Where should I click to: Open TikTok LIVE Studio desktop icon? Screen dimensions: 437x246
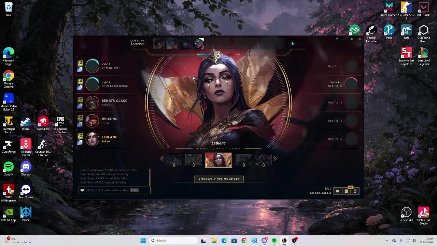(424, 216)
